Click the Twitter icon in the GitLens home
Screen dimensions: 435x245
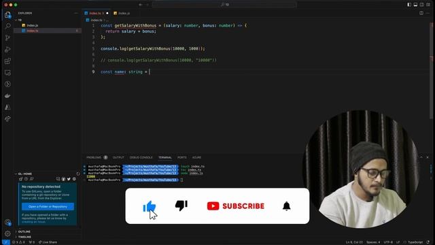pos(69,179)
